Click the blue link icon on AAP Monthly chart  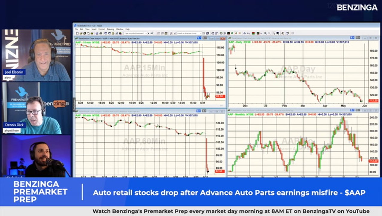[x=352, y=111]
